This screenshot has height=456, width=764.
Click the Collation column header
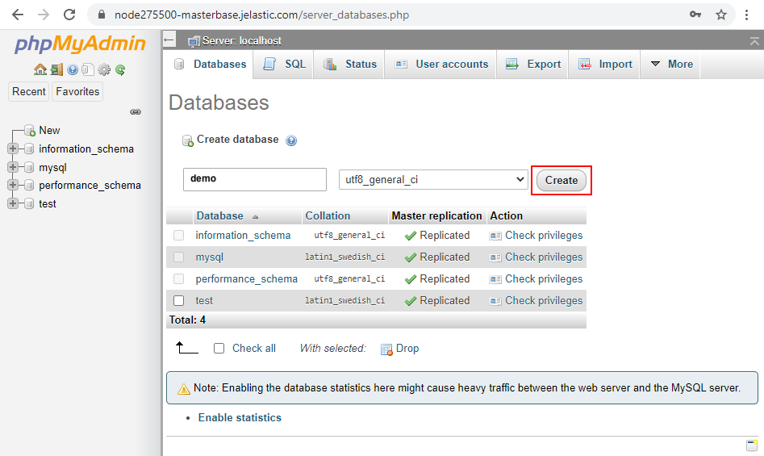click(x=328, y=215)
